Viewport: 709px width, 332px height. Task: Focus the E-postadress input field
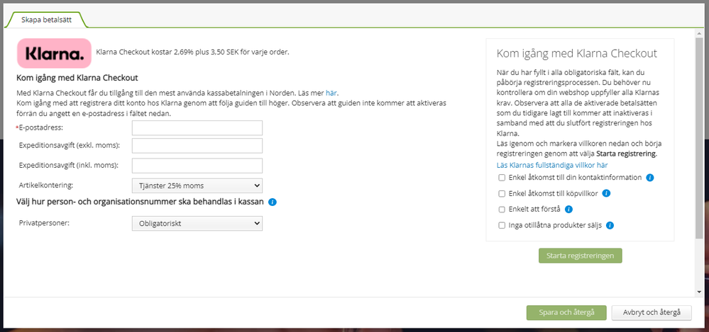tap(197, 128)
